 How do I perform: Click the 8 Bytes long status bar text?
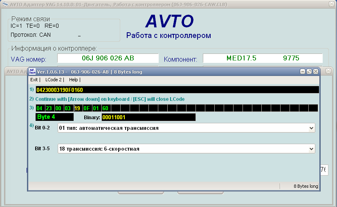306,186
